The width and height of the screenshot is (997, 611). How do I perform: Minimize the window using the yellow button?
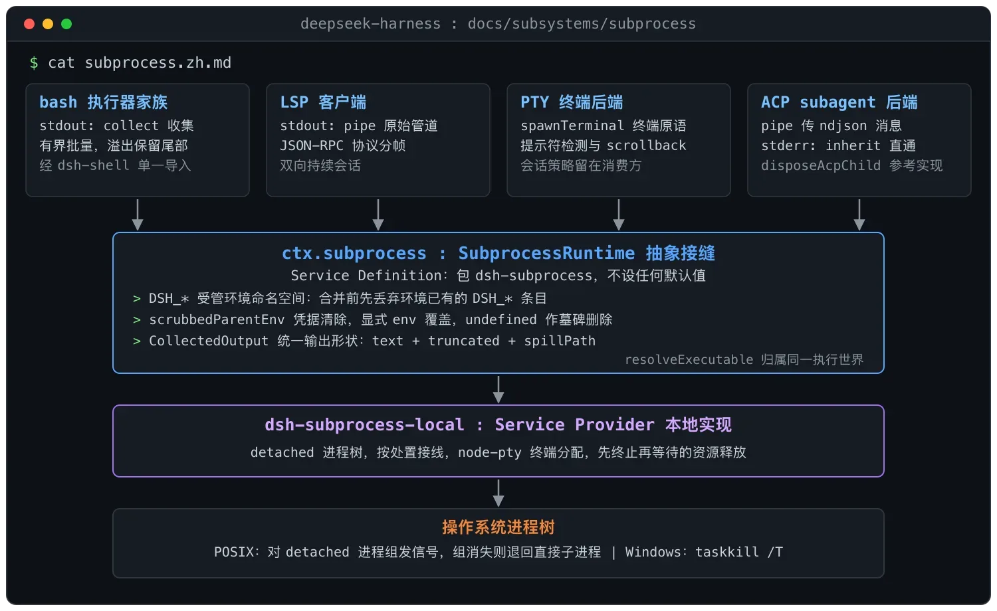(48, 24)
